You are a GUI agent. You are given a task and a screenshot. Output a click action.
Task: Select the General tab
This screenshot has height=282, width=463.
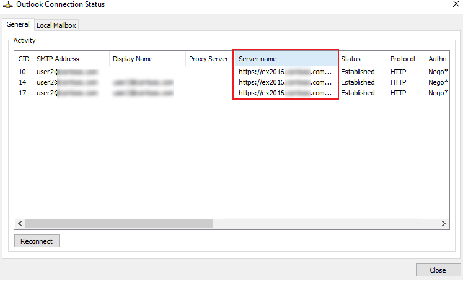pos(18,24)
